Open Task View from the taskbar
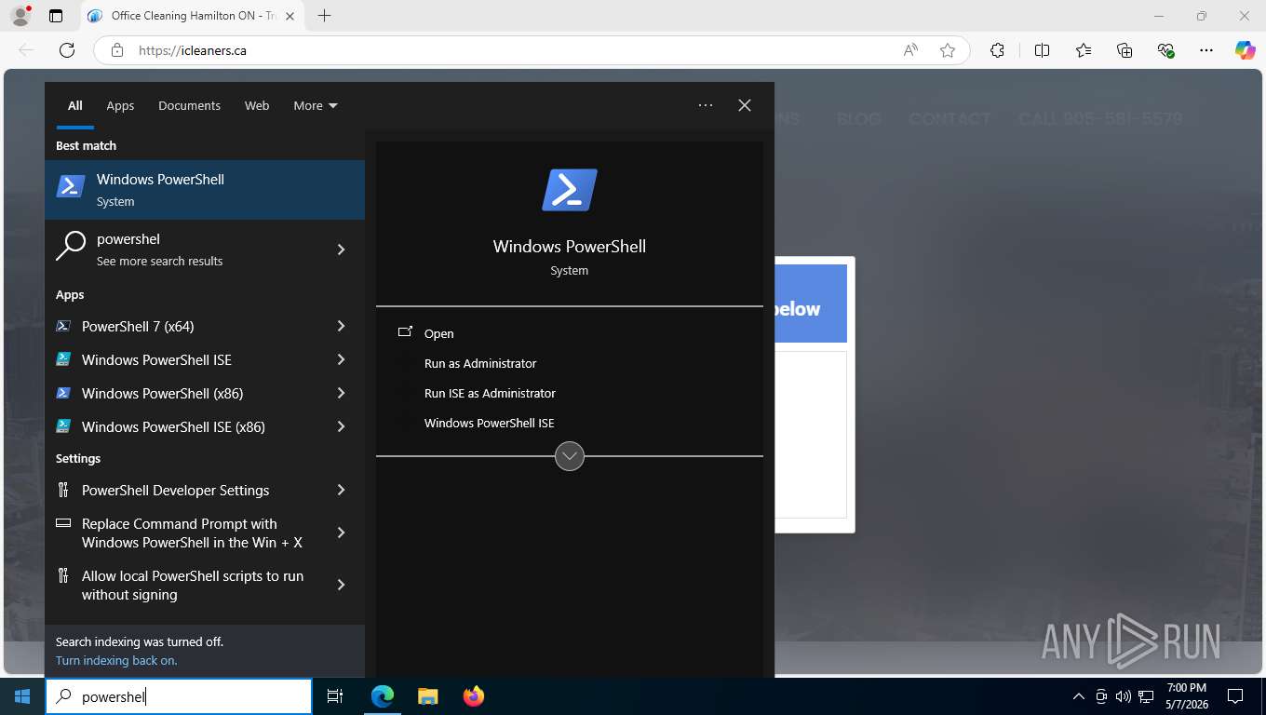Image resolution: width=1266 pixels, height=715 pixels. 335,696
